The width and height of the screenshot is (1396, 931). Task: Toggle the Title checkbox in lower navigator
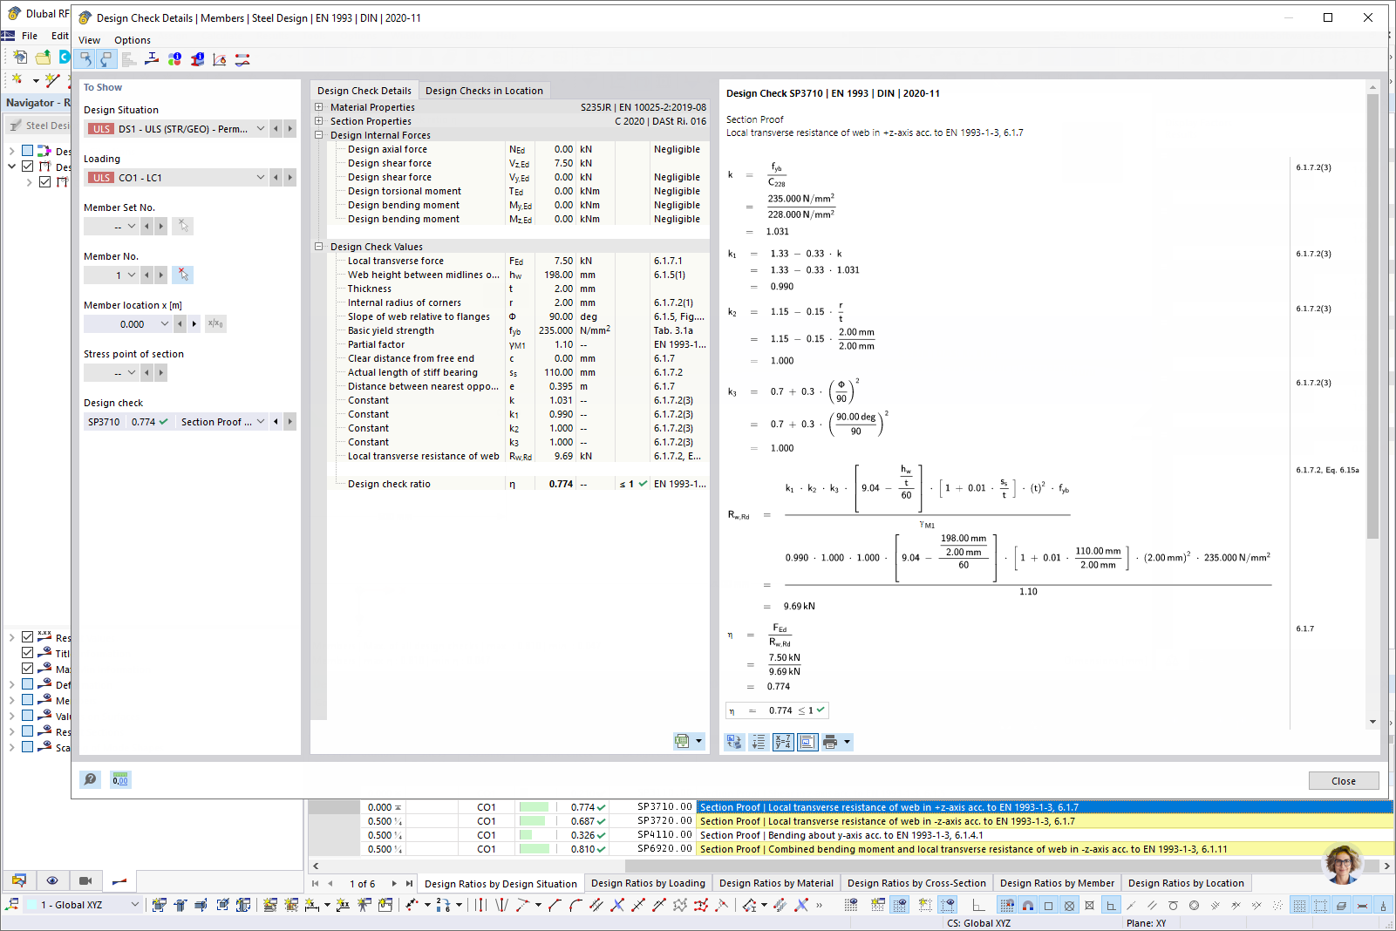click(x=29, y=652)
